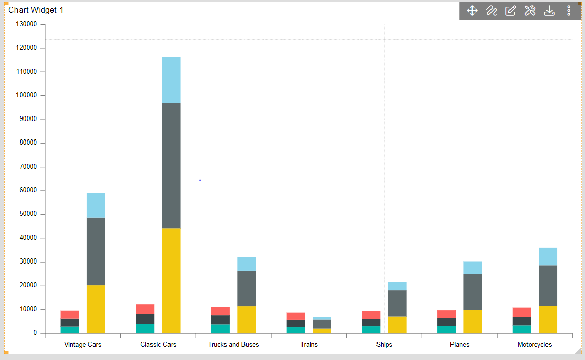The image size is (585, 360).
Task: Click the yellow segment of Classic Cars bar
Action: pyautogui.click(x=171, y=281)
